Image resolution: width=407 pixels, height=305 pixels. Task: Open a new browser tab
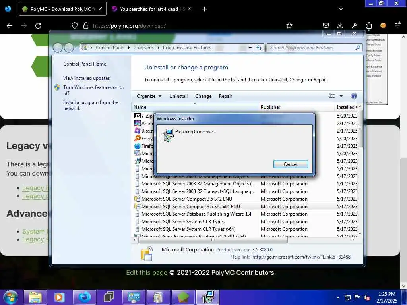click(205, 9)
